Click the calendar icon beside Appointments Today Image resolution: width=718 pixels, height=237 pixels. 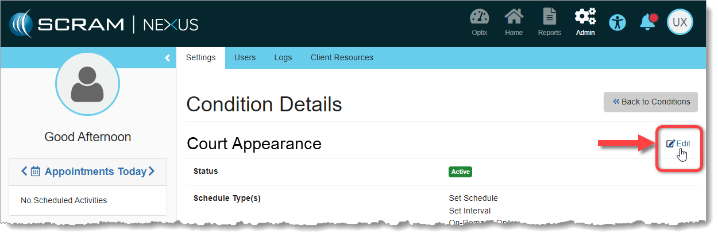coord(36,172)
